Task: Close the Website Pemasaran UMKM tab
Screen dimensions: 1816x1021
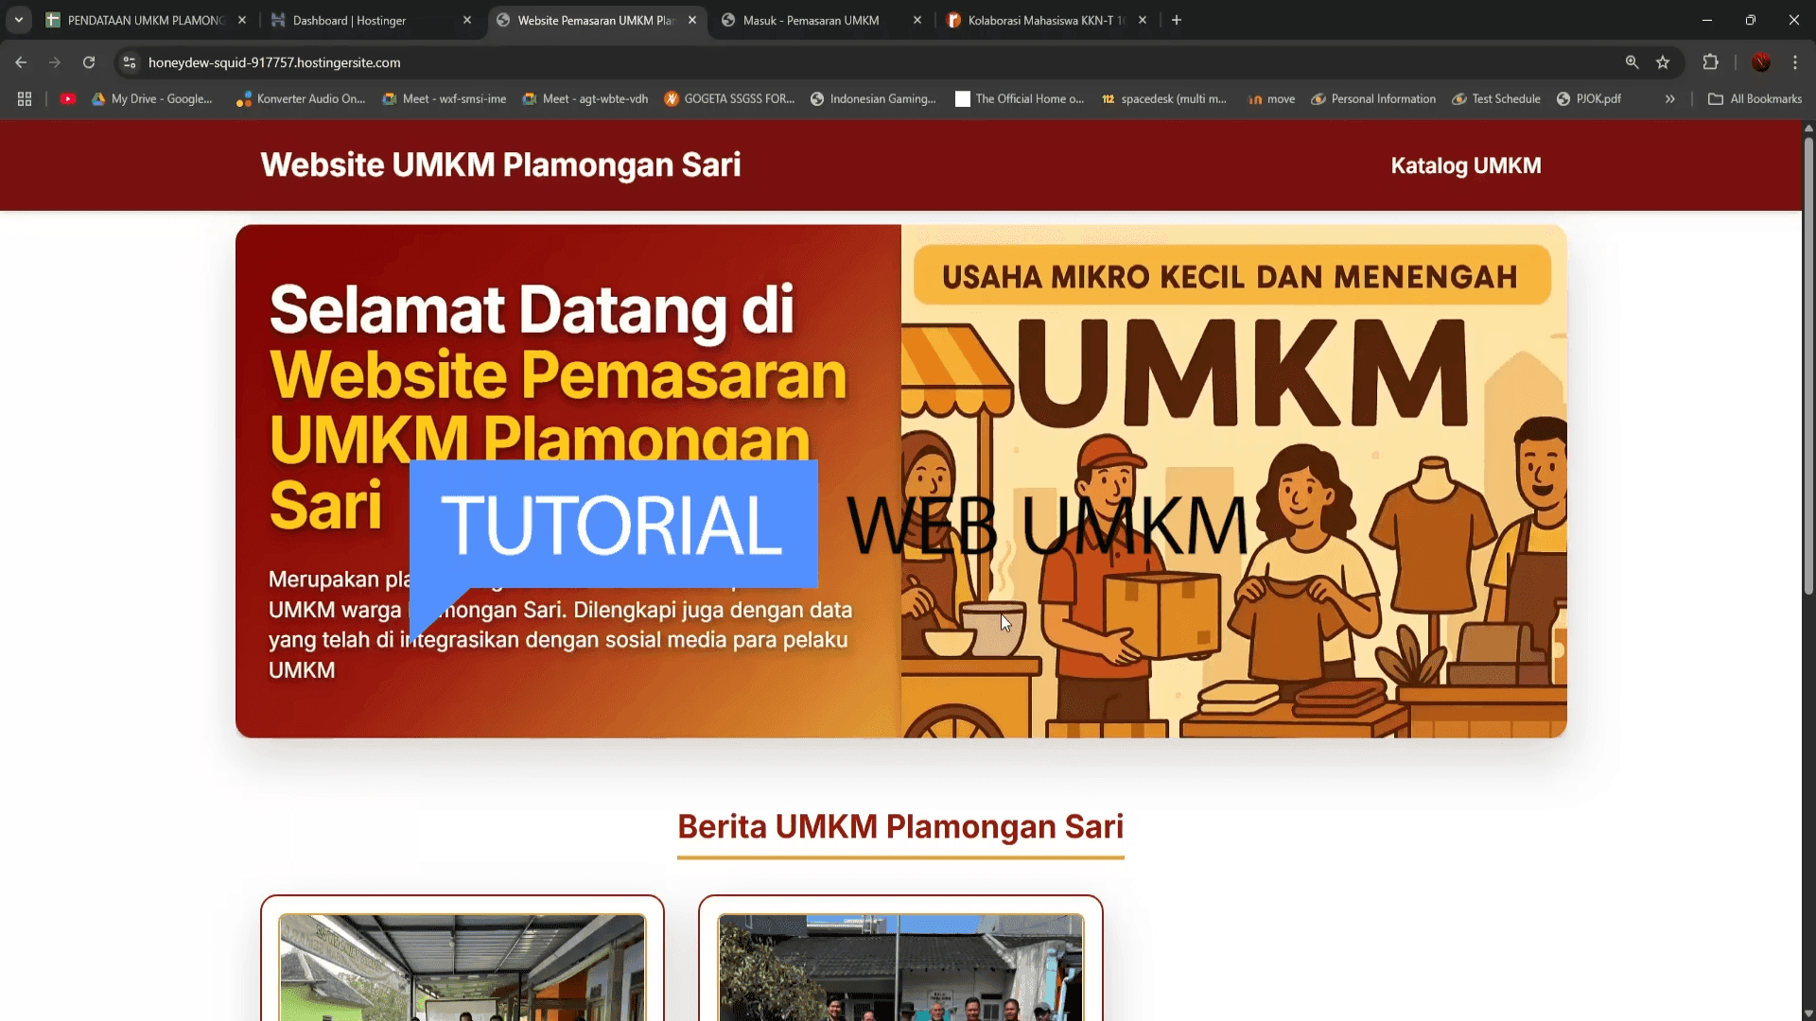Action: [x=692, y=20]
